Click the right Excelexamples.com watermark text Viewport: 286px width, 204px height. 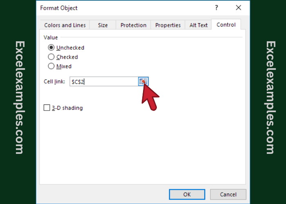[269, 97]
